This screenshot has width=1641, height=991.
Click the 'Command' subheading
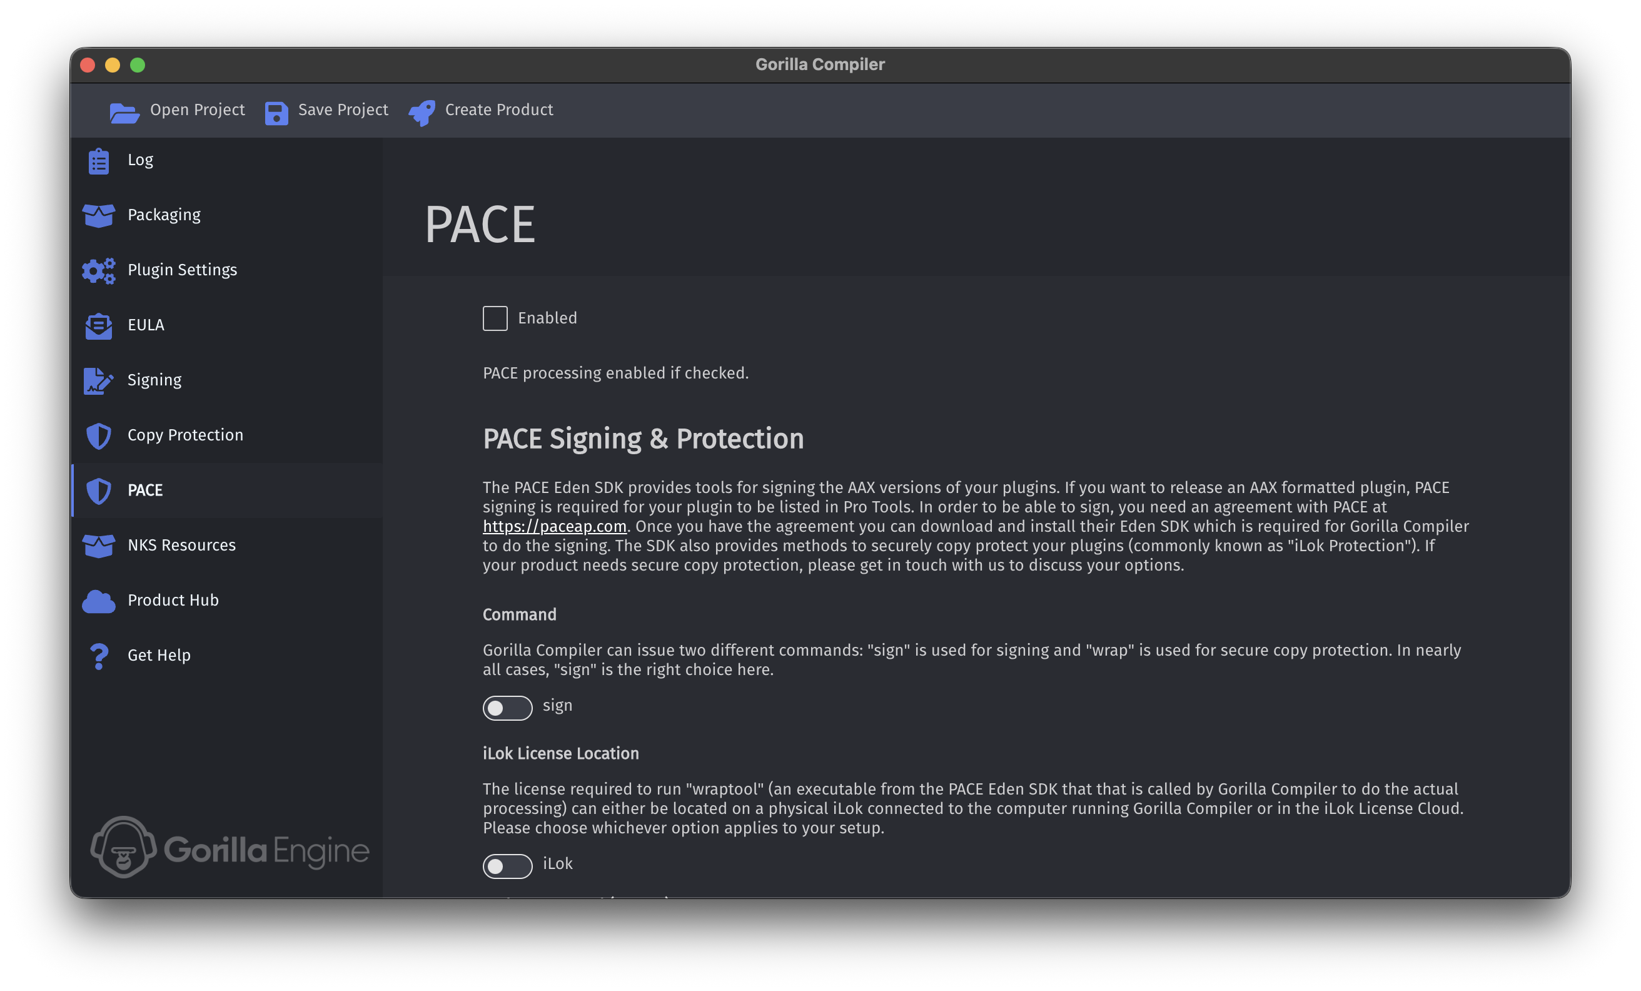(x=520, y=614)
